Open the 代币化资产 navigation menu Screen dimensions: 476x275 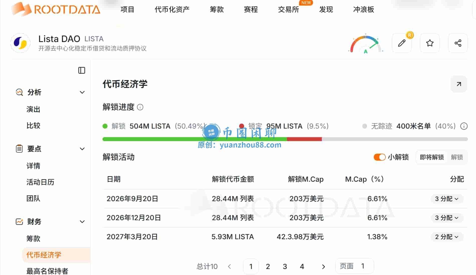(x=172, y=10)
